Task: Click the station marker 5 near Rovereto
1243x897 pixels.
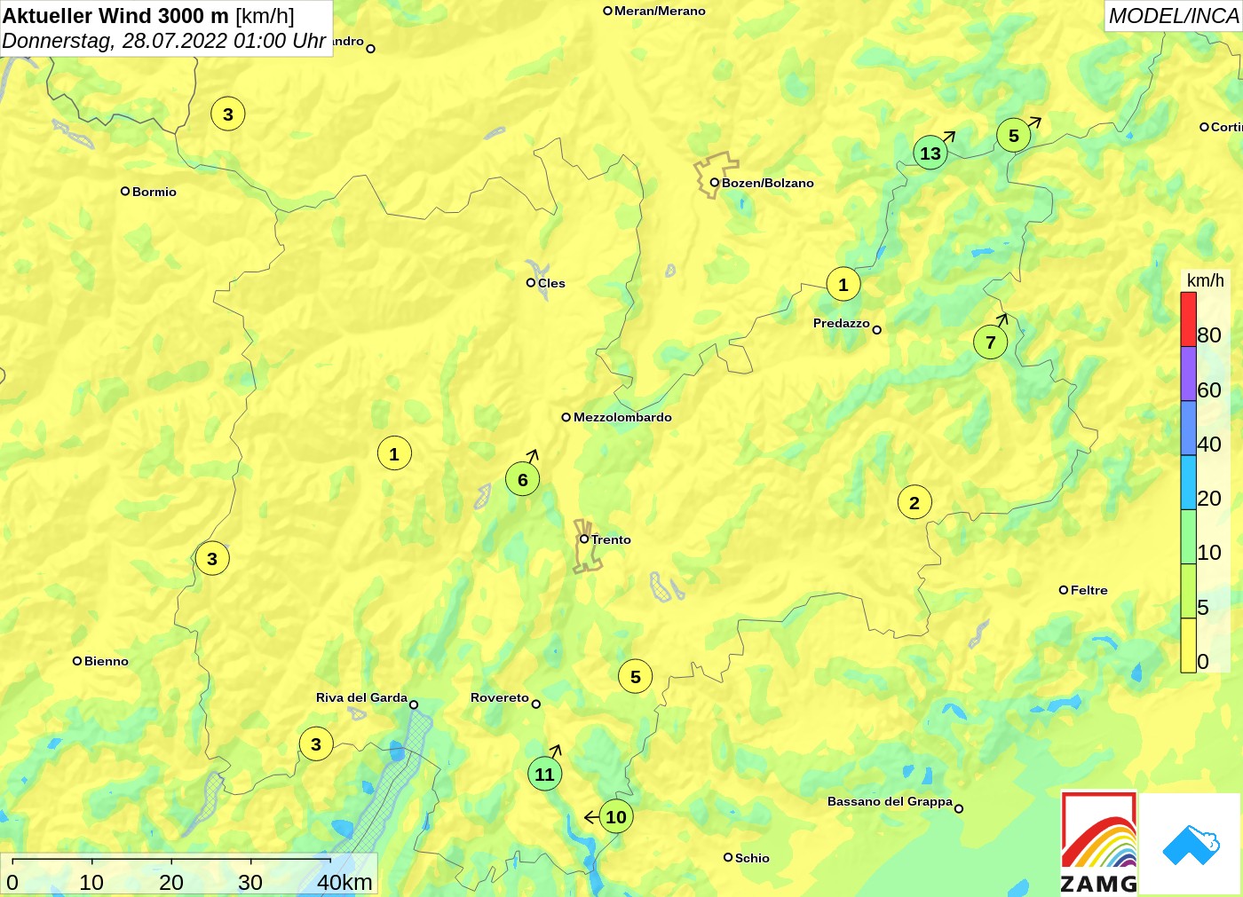Action: click(x=636, y=677)
